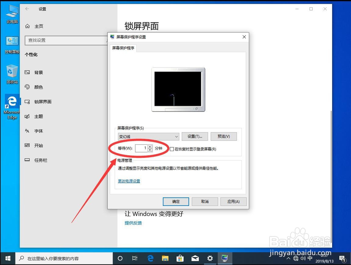Click the 应用(A) button
The image size is (351, 265).
tap(233, 202)
